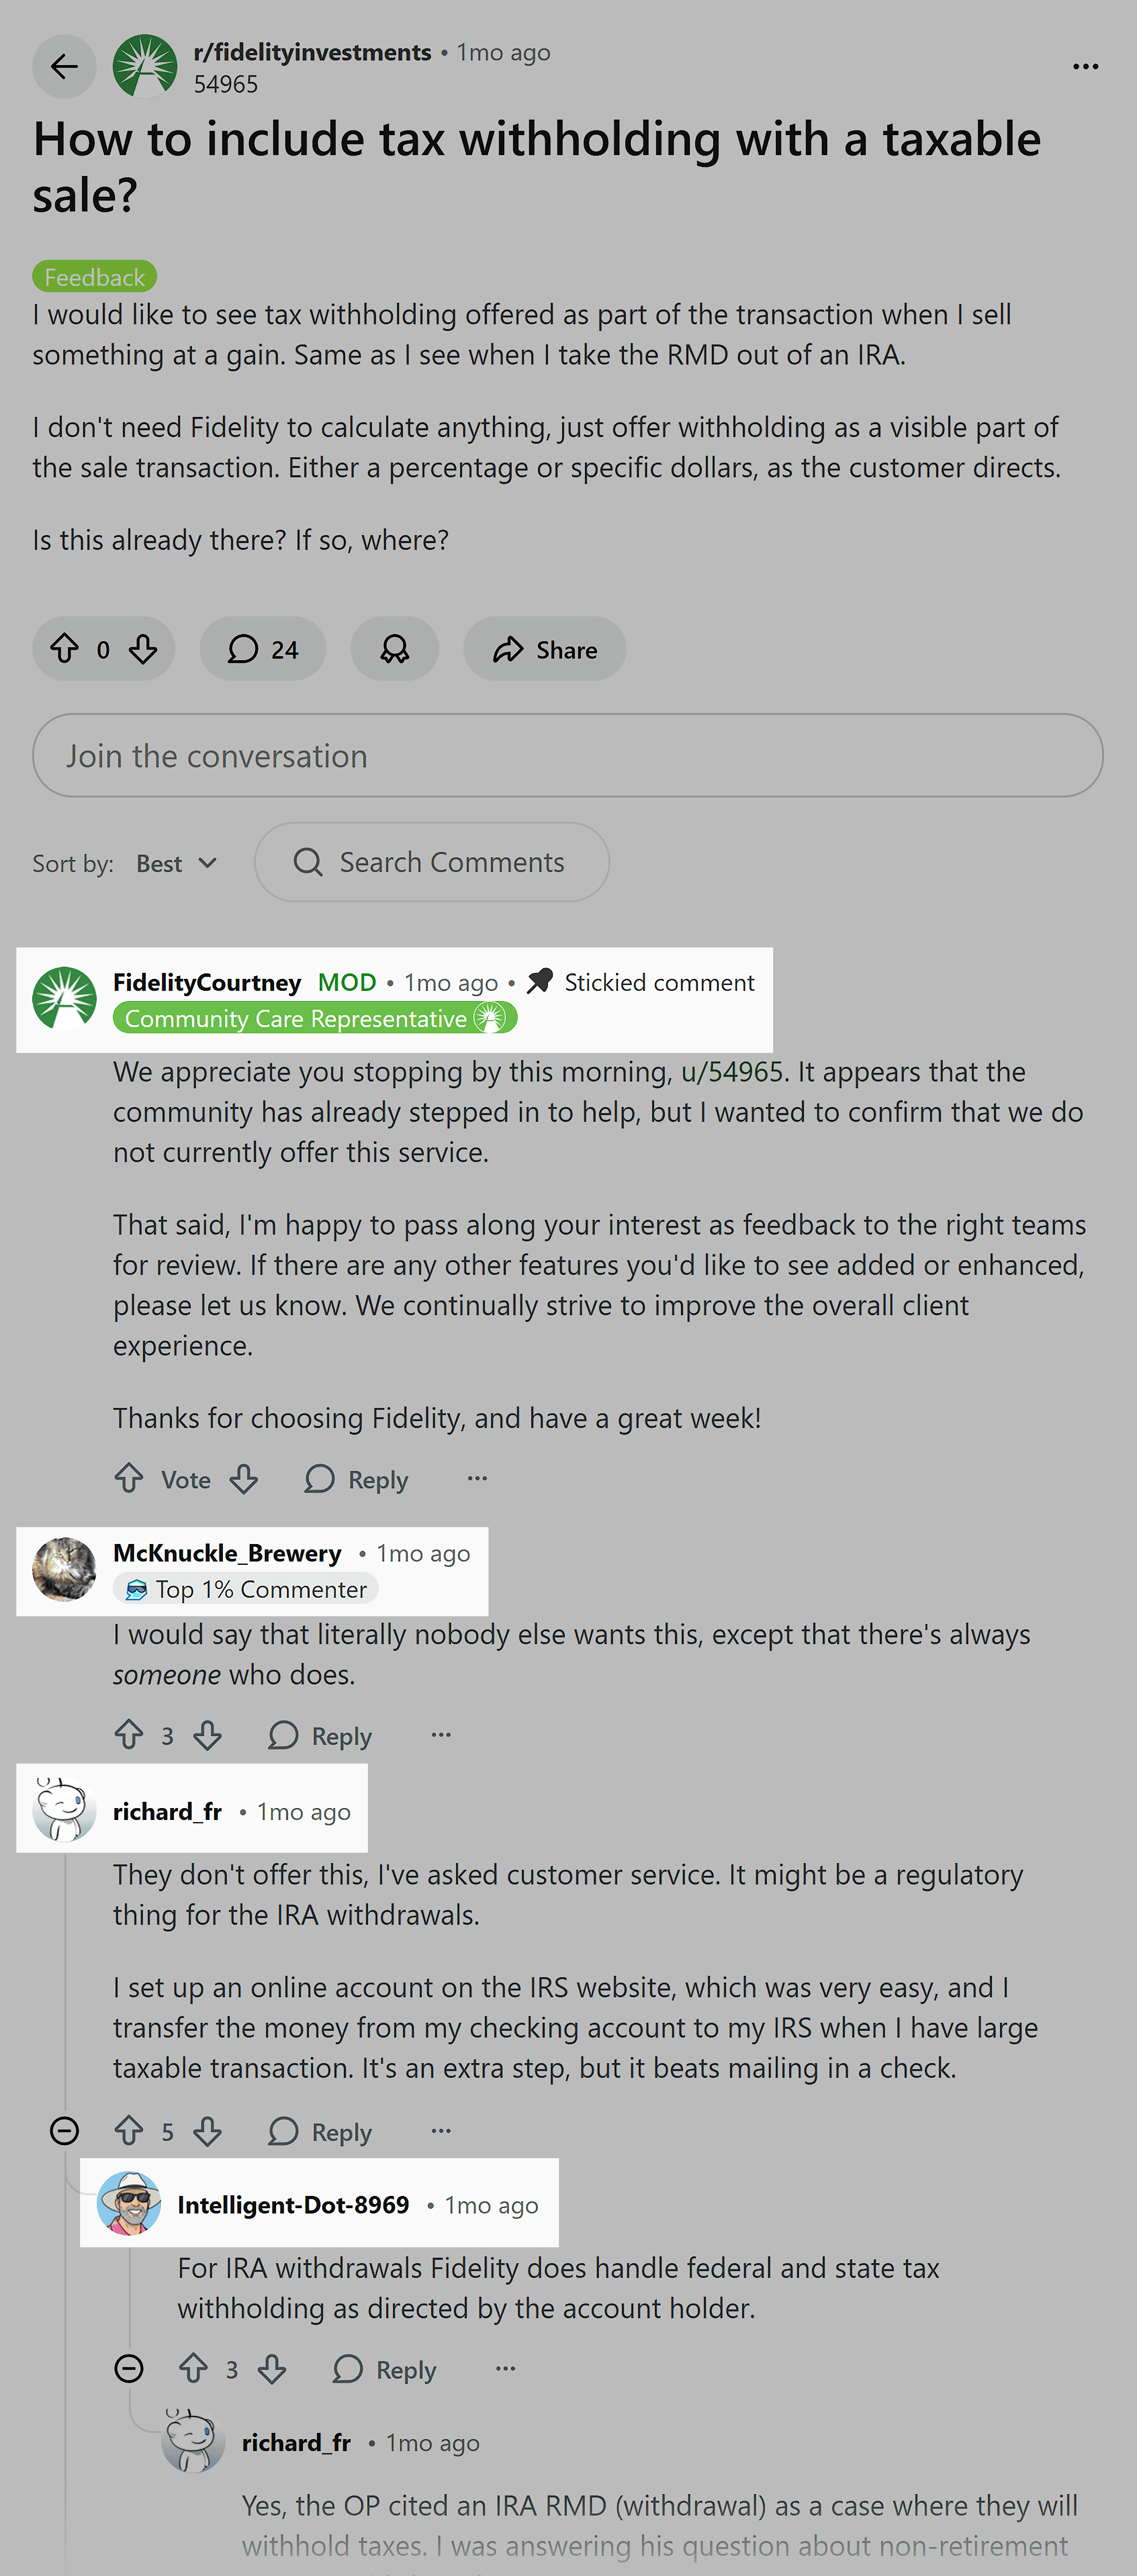Image resolution: width=1137 pixels, height=2576 pixels.
Task: Click the back arrow to leave the post
Action: (x=63, y=66)
